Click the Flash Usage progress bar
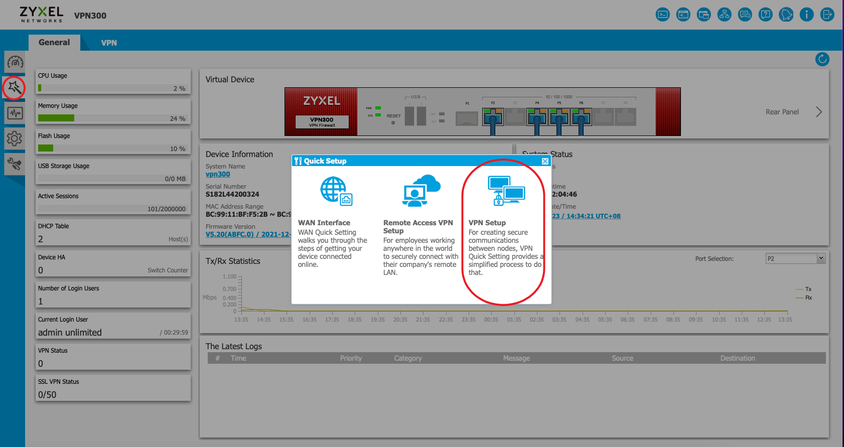Screen dimensions: 844x447 click(x=113, y=148)
